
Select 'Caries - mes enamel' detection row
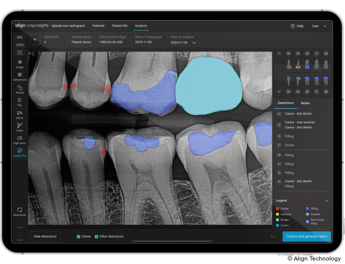299,122
